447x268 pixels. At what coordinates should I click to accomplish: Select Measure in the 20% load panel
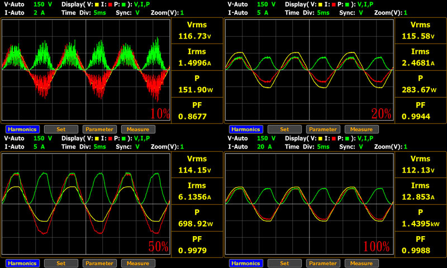coord(362,130)
